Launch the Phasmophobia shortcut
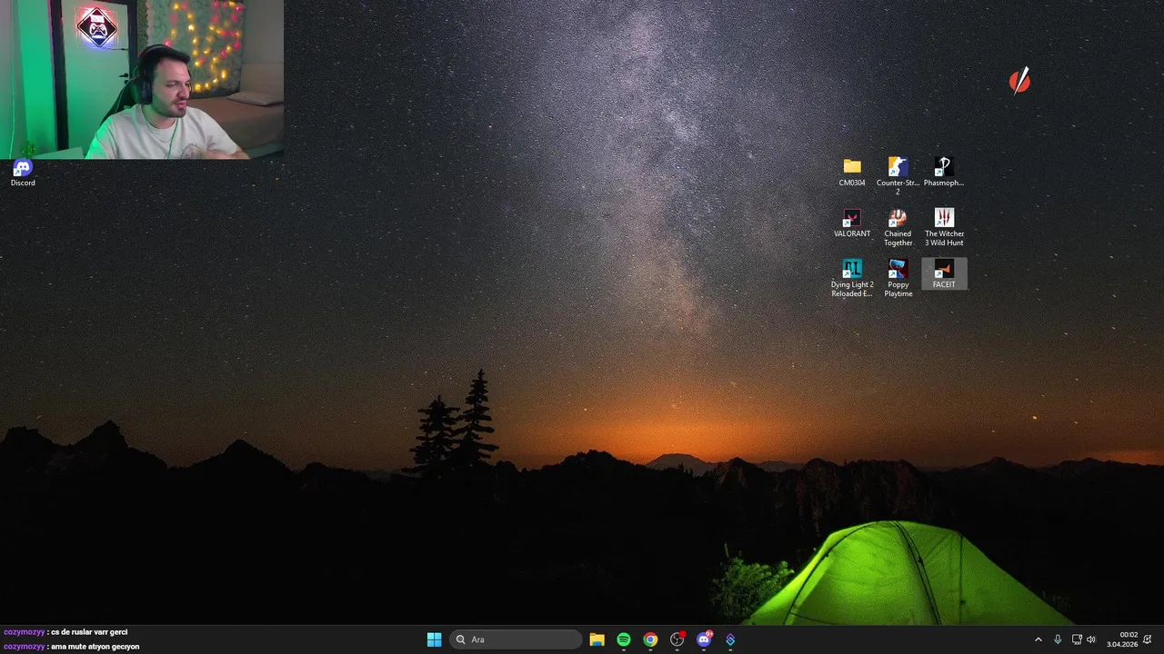 point(944,172)
